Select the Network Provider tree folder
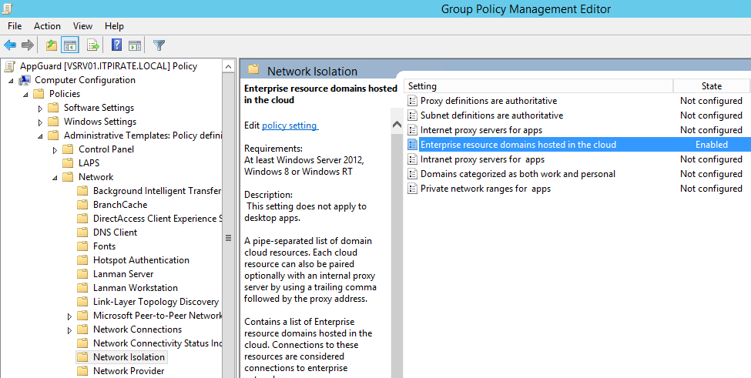 (x=129, y=371)
